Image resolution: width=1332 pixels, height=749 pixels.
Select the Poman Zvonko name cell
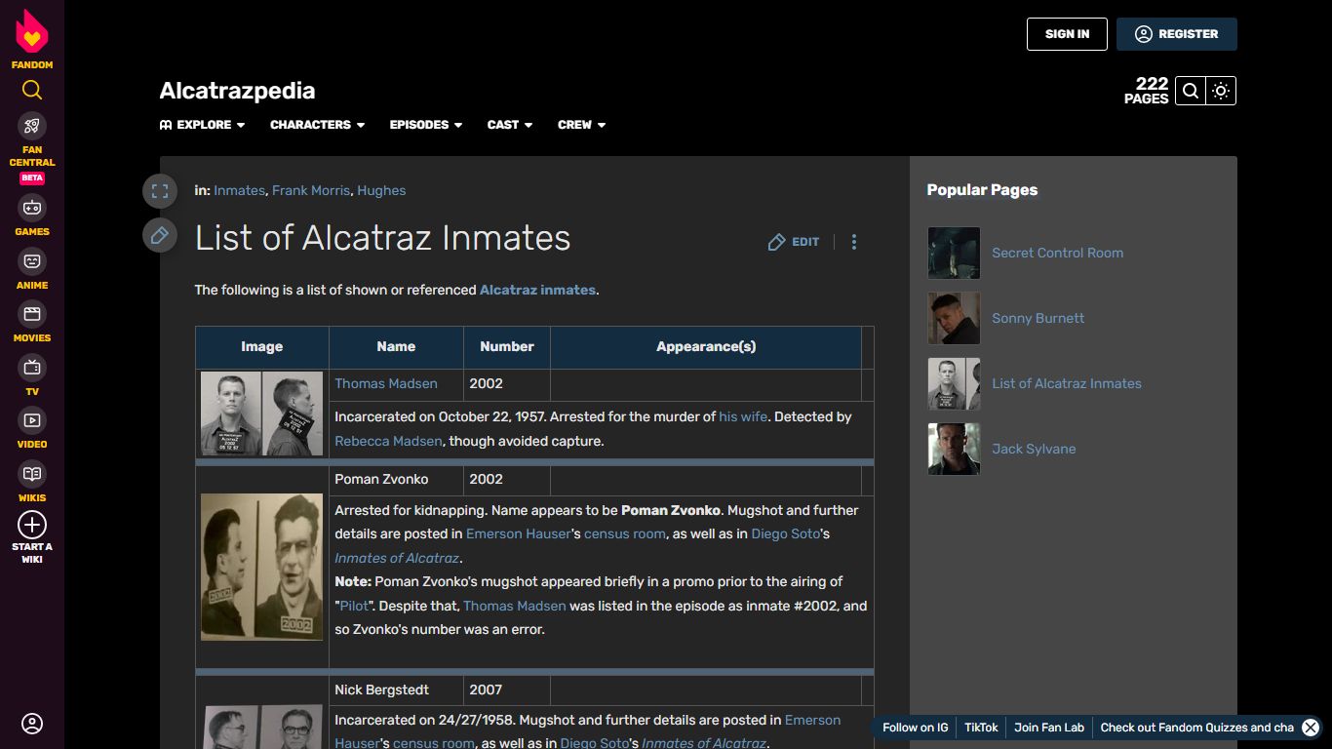coord(396,480)
